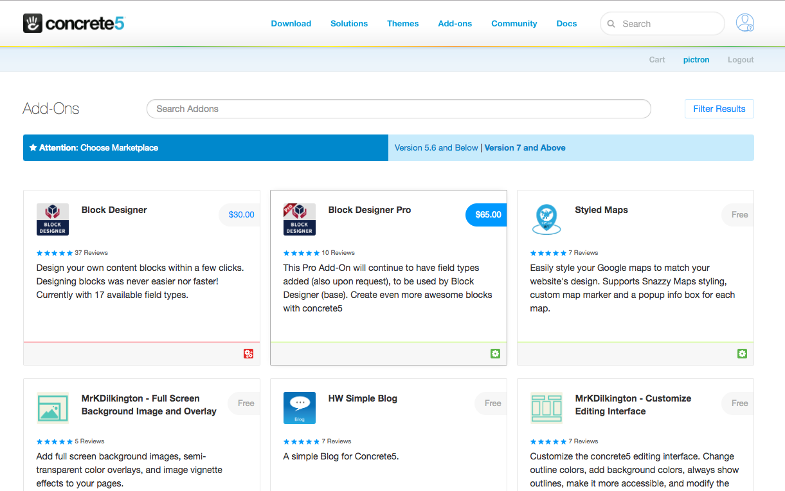Click the star rating of Customize Editing Interface
785x491 pixels.
pyautogui.click(x=548, y=441)
